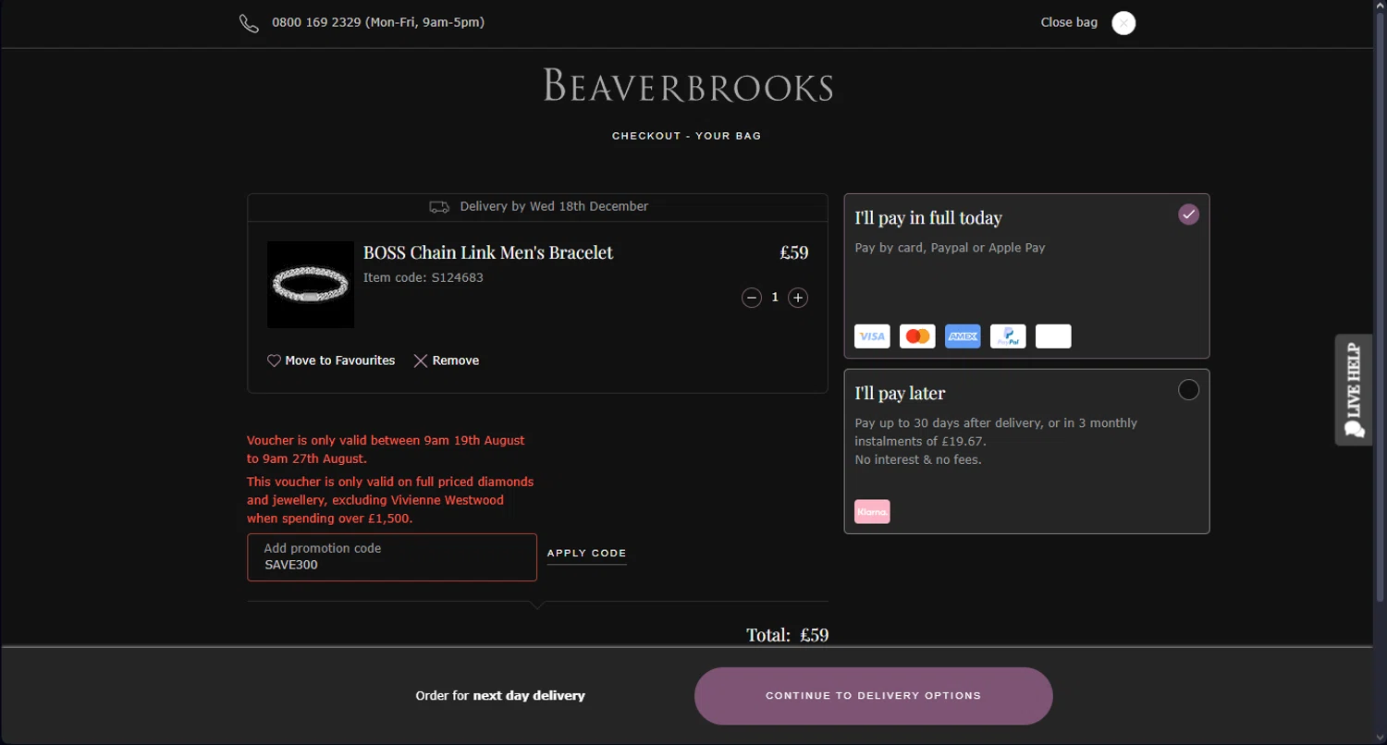
Task: Click the Mastercard icon
Action: [x=917, y=336]
